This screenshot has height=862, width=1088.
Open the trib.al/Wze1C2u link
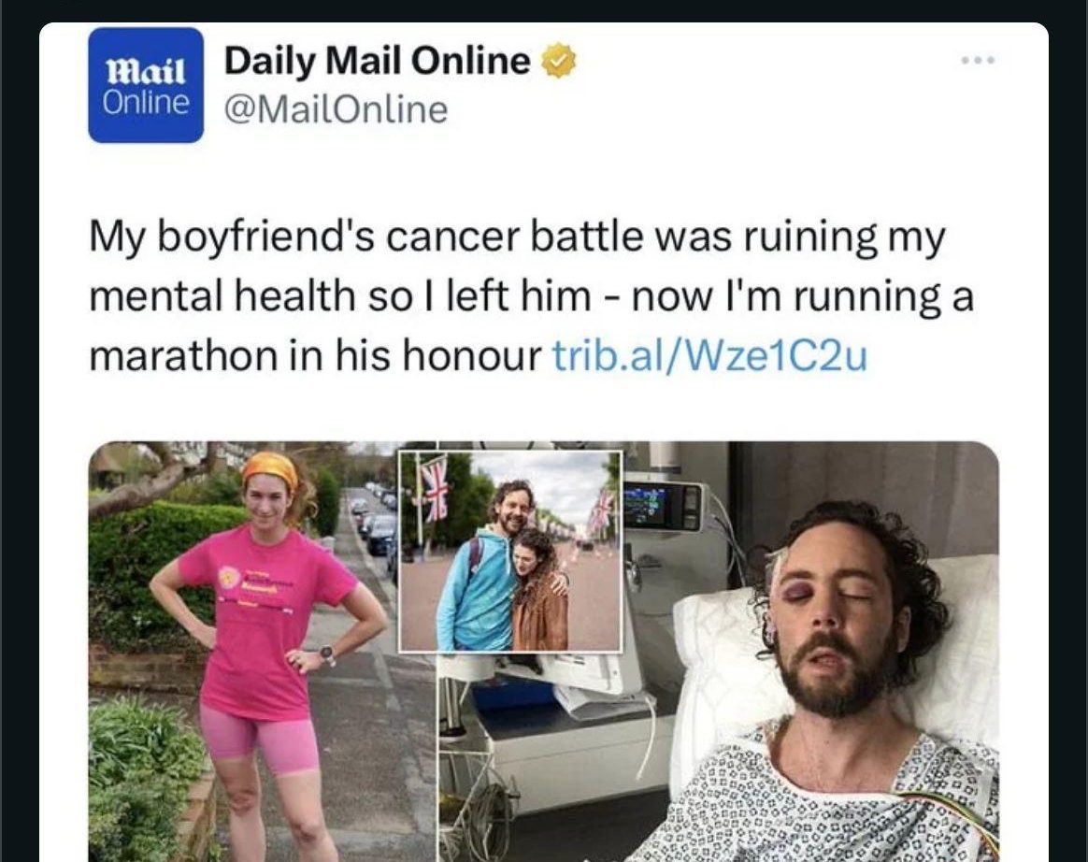point(709,356)
